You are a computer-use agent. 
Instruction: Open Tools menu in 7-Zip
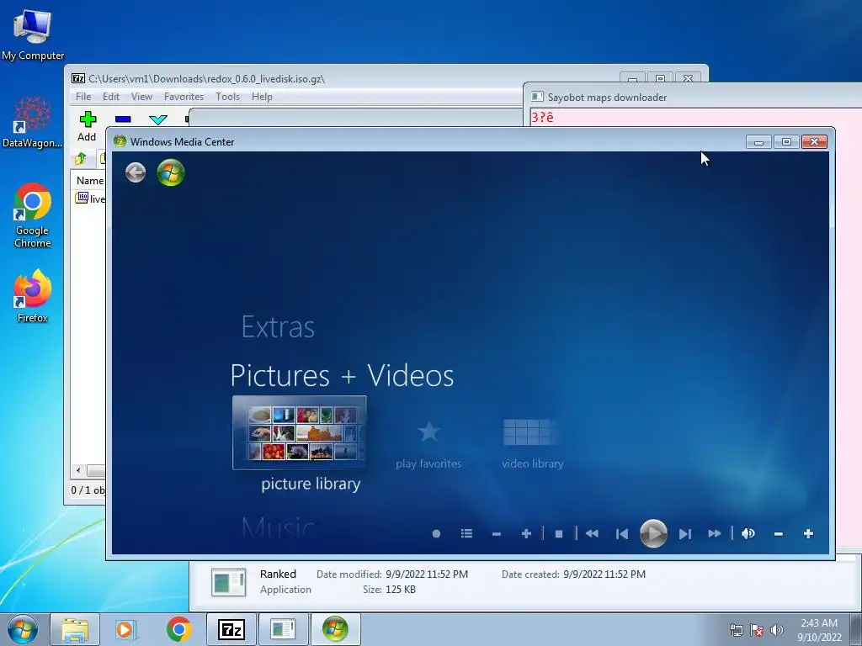tap(227, 97)
